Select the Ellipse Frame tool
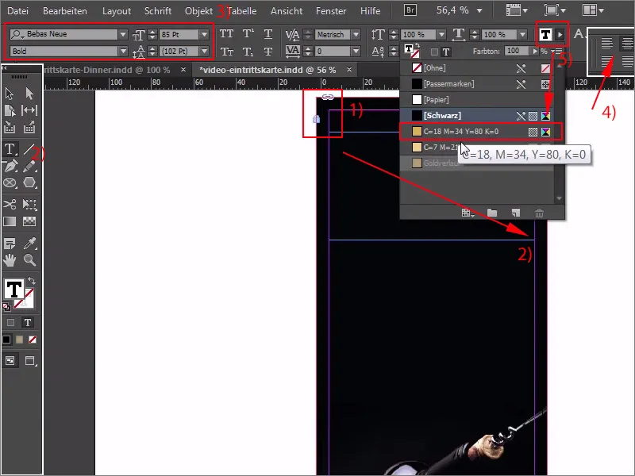This screenshot has width=635, height=476. pyautogui.click(x=10, y=183)
